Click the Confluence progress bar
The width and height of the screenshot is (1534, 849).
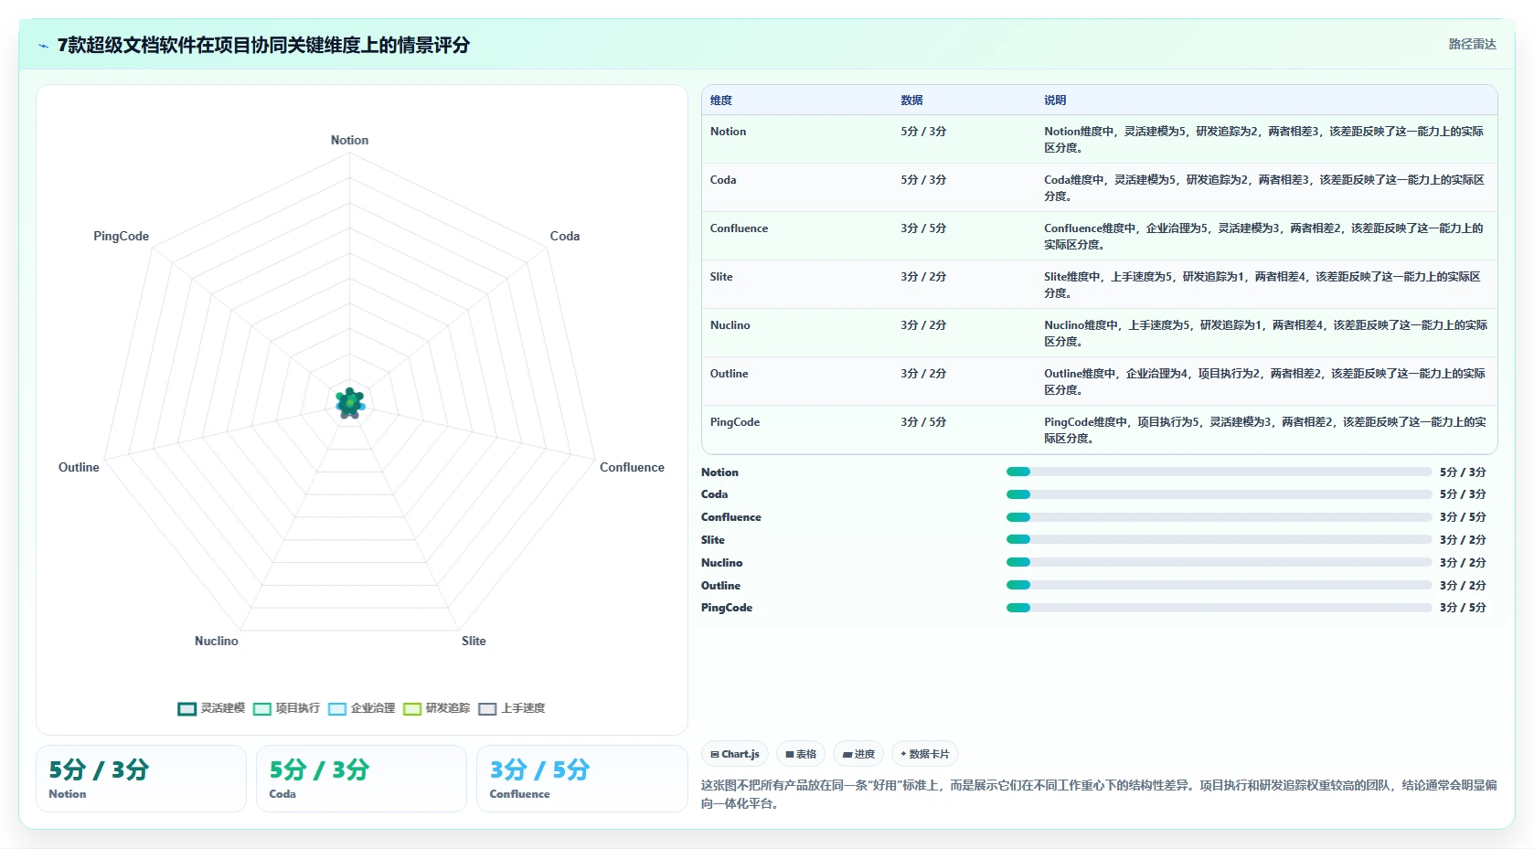point(1219,517)
